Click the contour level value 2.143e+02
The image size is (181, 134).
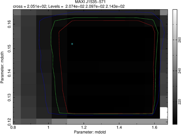pos(115,6)
